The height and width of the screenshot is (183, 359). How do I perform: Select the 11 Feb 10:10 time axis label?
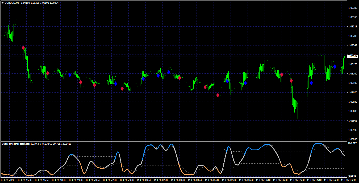tap(263, 180)
